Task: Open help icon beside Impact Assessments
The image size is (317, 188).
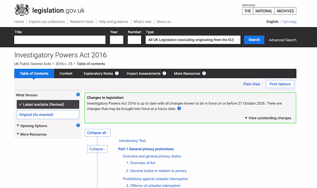Action: point(164,73)
